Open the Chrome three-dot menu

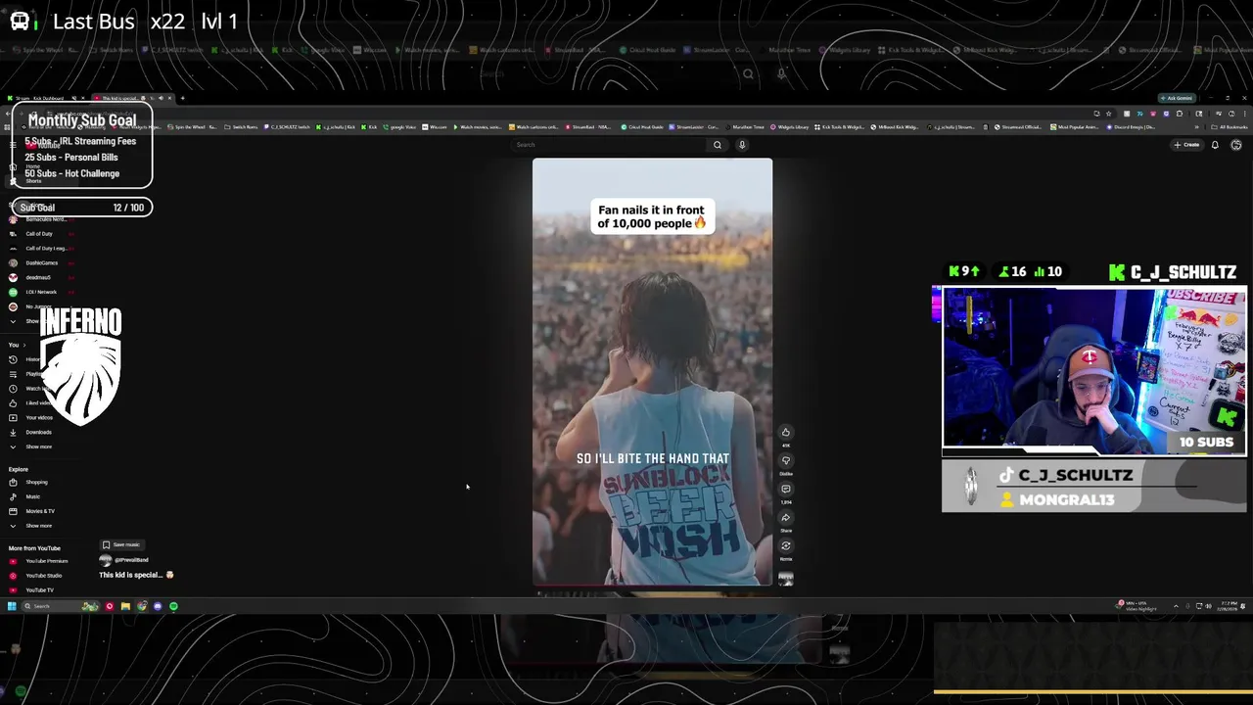pyautogui.click(x=1244, y=114)
